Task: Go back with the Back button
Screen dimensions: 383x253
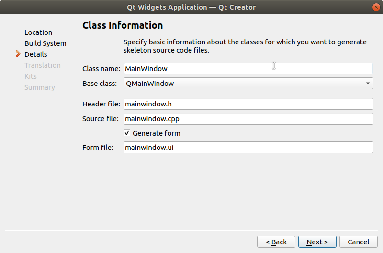Action: [x=276, y=242]
